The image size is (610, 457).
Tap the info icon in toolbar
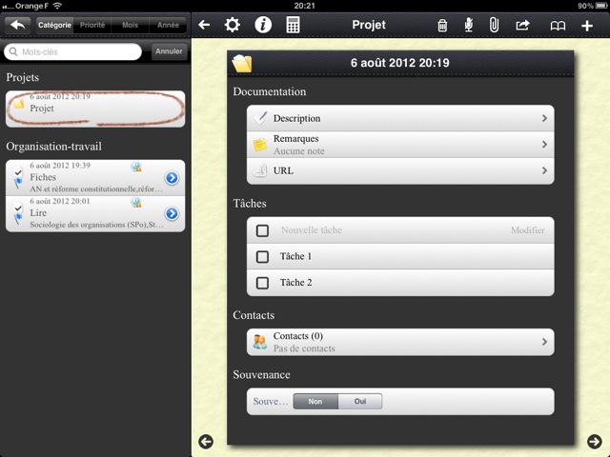click(x=263, y=25)
